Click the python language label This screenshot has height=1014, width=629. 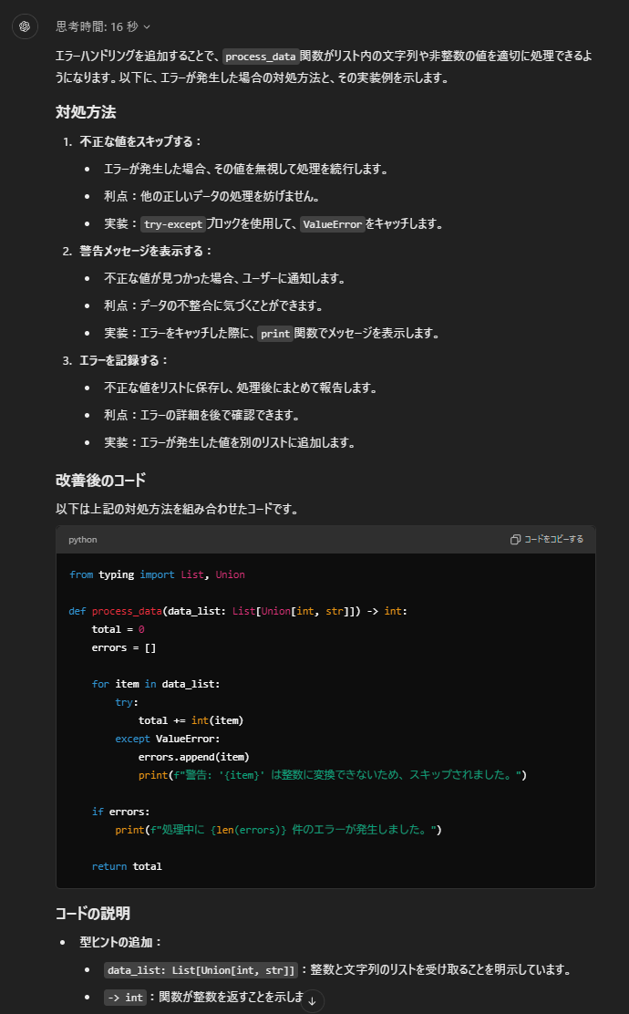pos(82,540)
